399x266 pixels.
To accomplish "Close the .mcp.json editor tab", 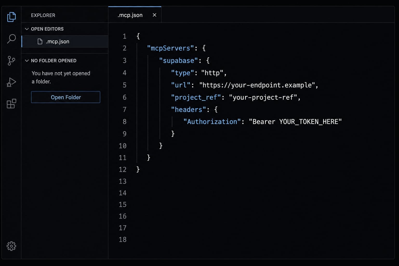I will [x=155, y=15].
